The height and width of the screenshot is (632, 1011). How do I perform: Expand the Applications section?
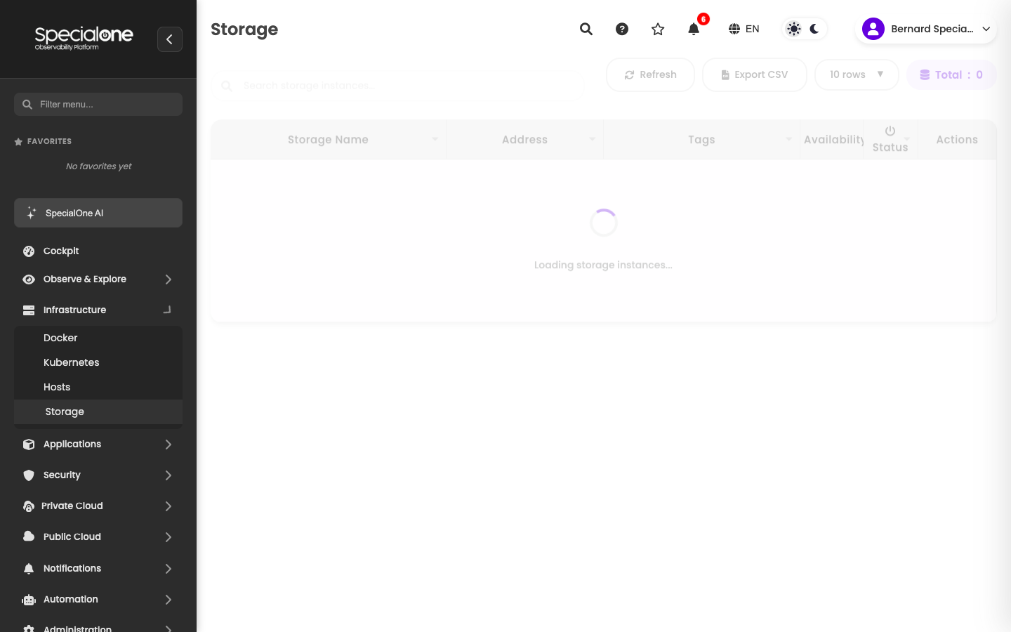[x=98, y=444]
